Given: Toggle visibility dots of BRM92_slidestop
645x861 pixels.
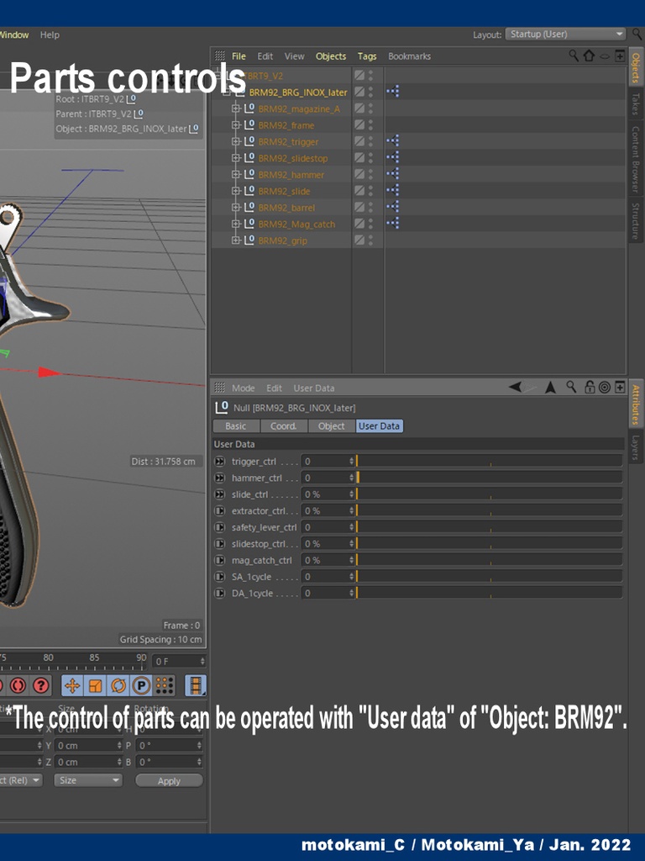Looking at the screenshot, I should (x=370, y=157).
